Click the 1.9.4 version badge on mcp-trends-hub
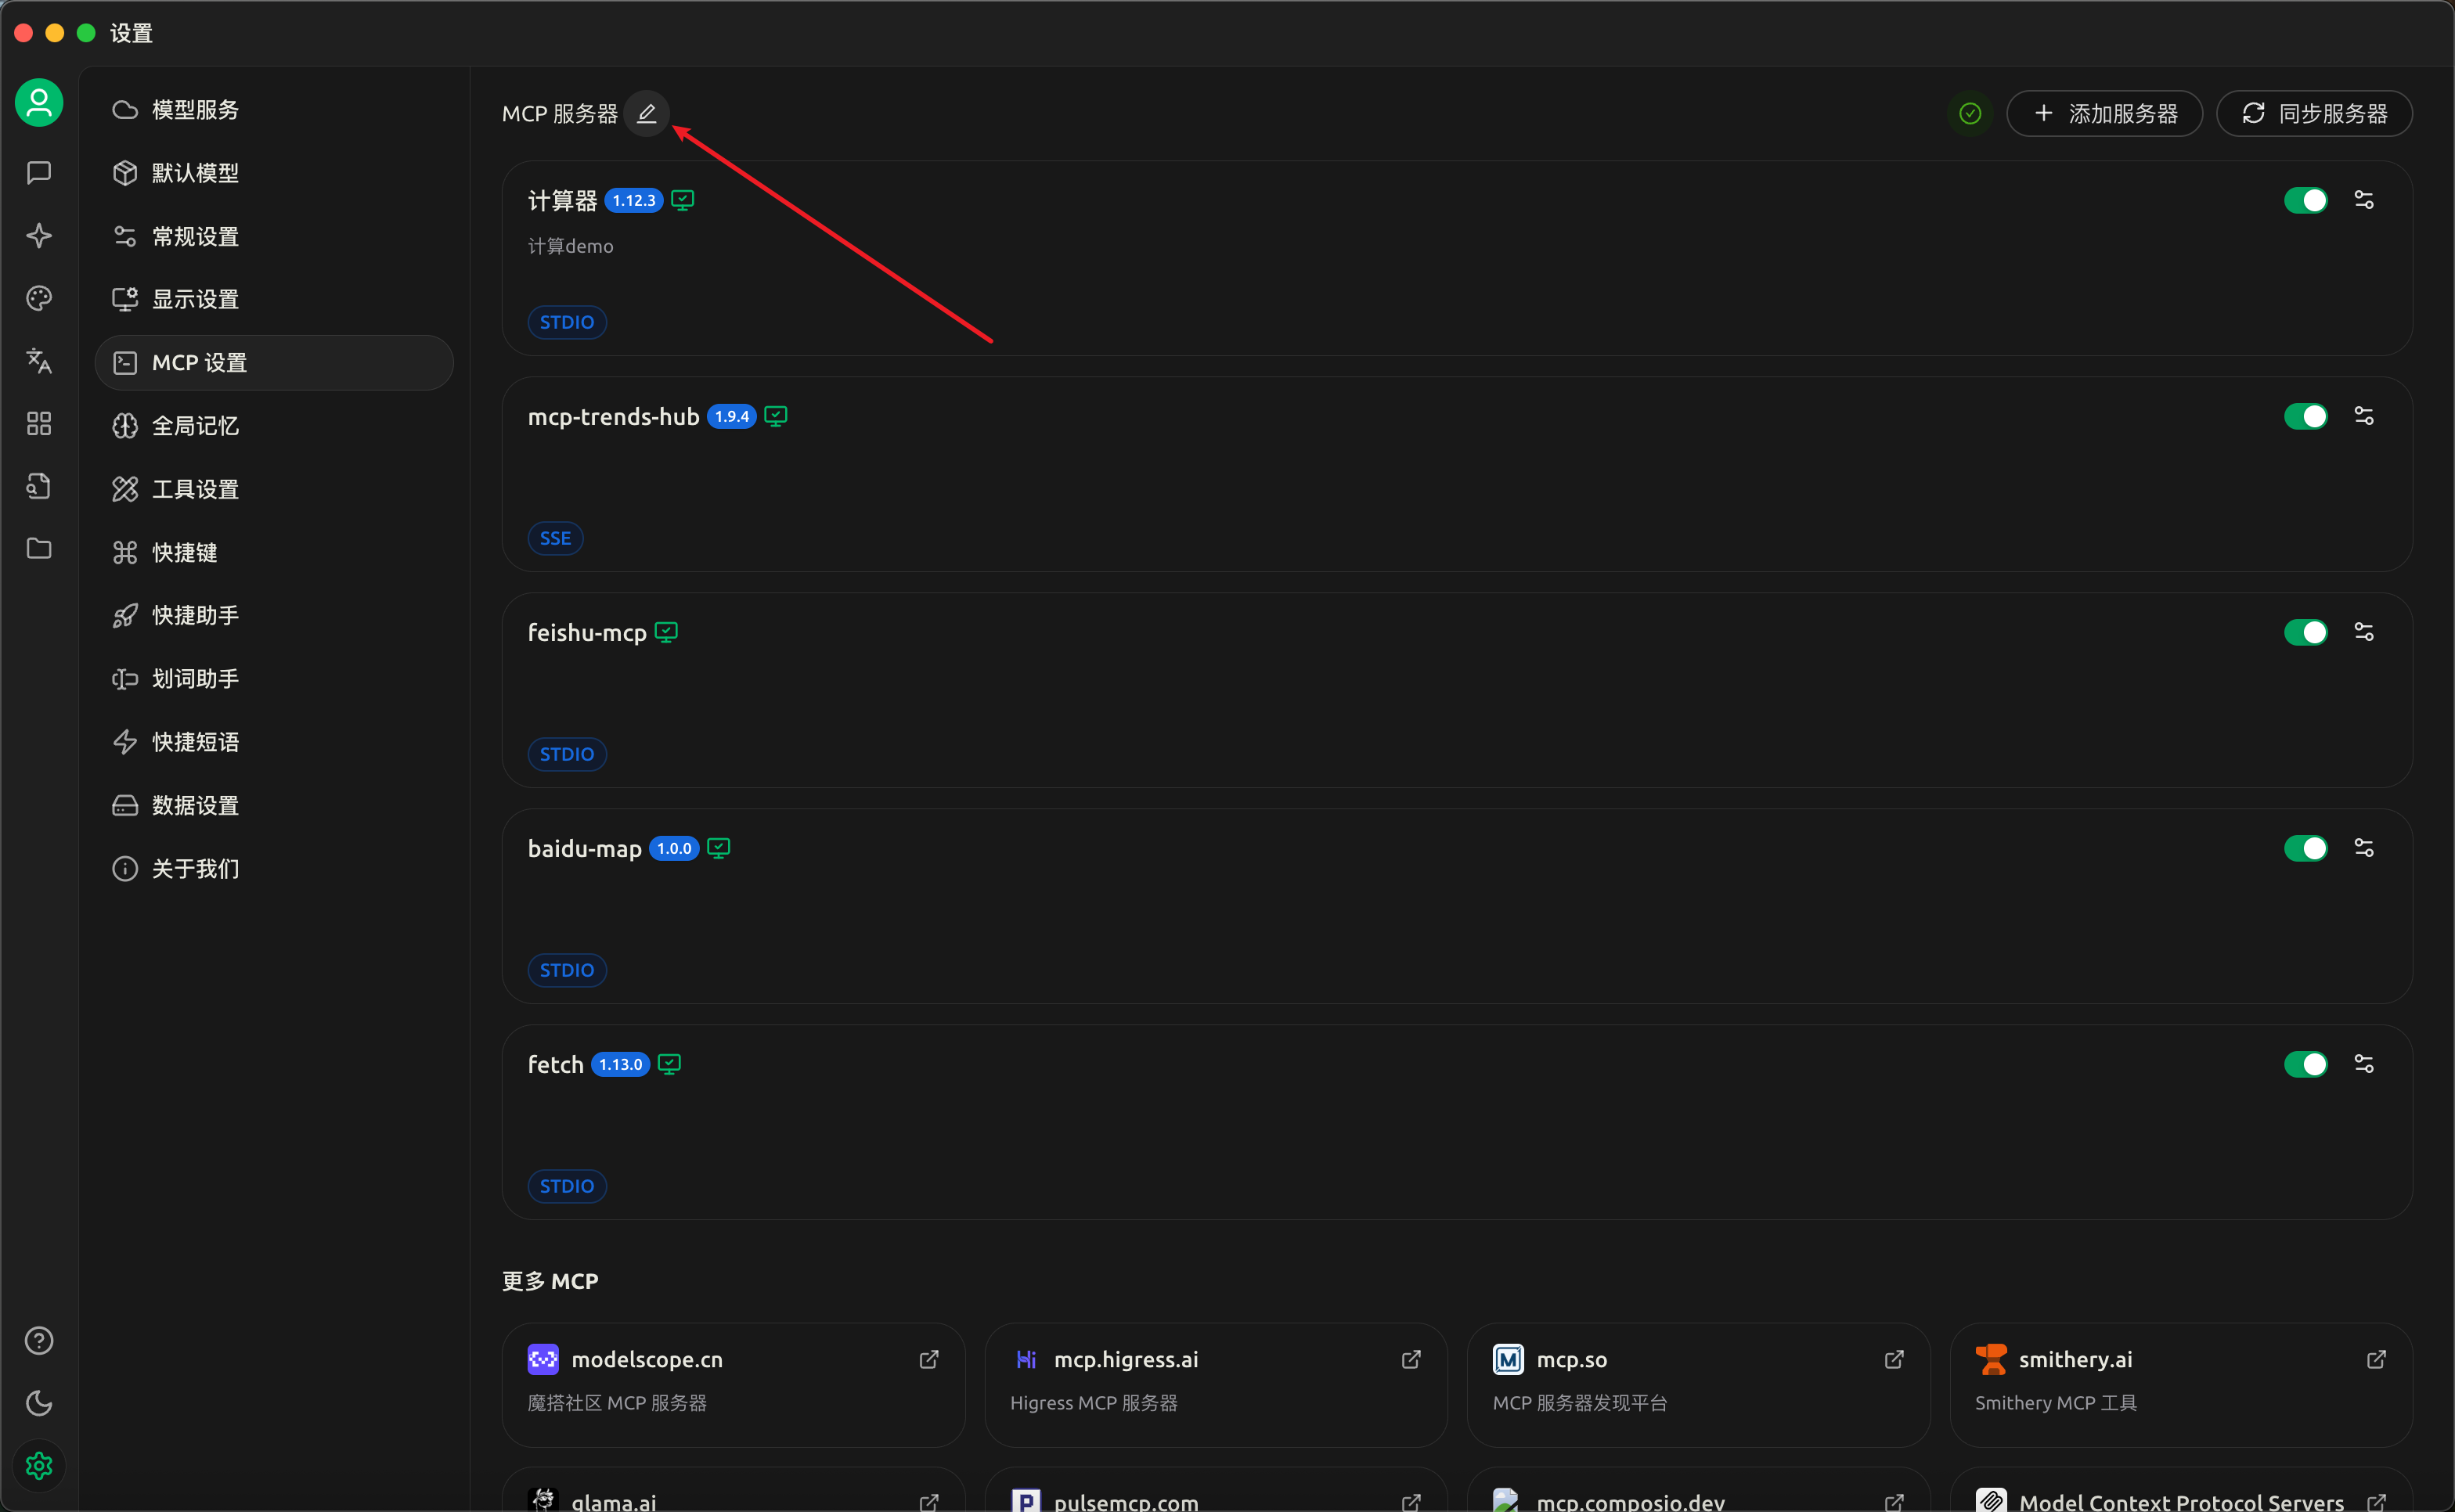Screen dimensions: 2455x1512 pyautogui.click(x=732, y=416)
